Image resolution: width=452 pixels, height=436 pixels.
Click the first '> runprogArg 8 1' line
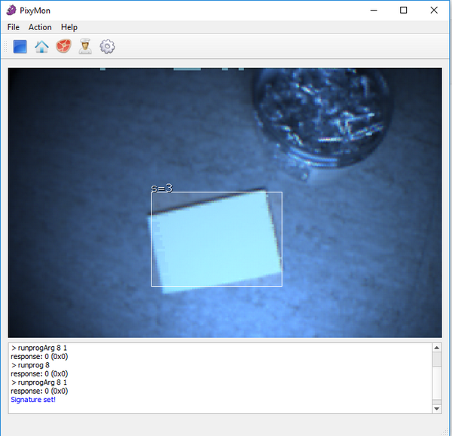pos(38,348)
